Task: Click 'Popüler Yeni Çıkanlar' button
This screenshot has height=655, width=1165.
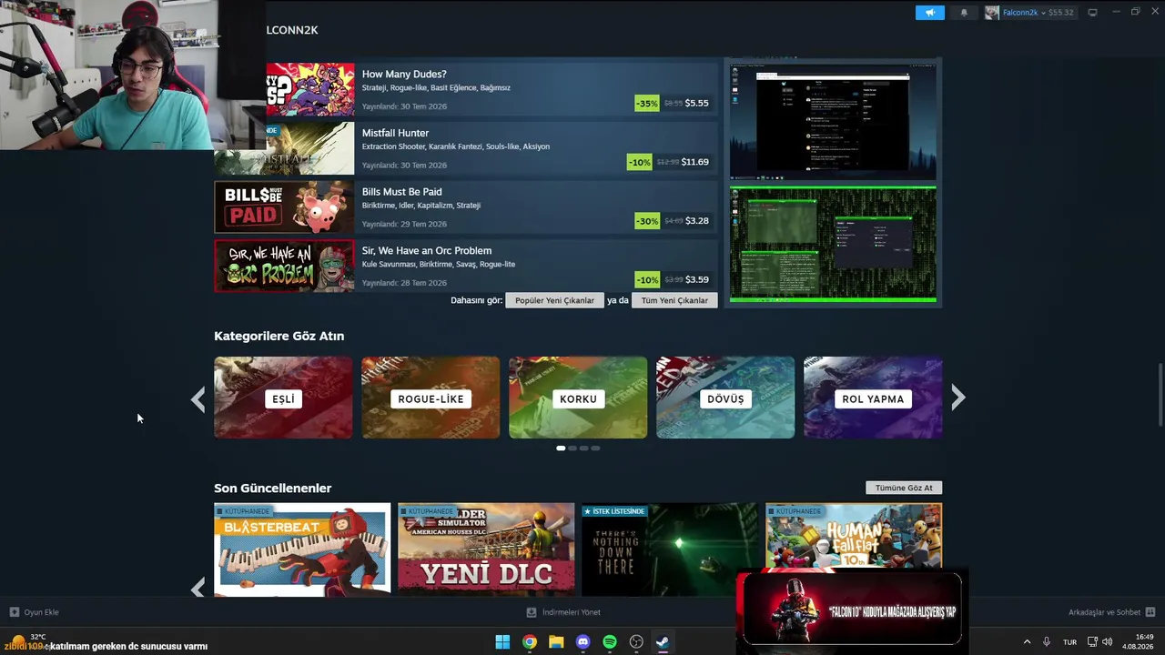Action: (x=554, y=300)
